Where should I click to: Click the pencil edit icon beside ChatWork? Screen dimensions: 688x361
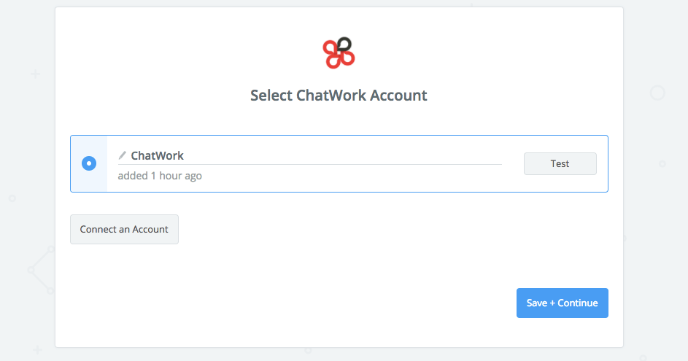123,155
